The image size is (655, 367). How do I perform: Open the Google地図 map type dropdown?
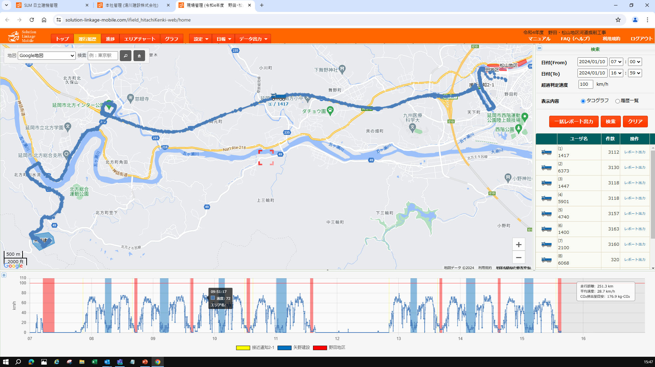[x=46, y=56]
